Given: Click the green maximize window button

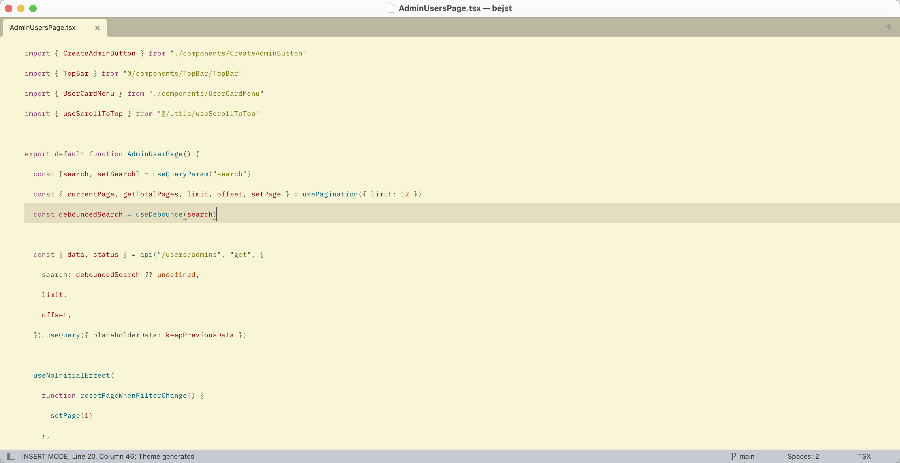Looking at the screenshot, I should click(x=33, y=8).
